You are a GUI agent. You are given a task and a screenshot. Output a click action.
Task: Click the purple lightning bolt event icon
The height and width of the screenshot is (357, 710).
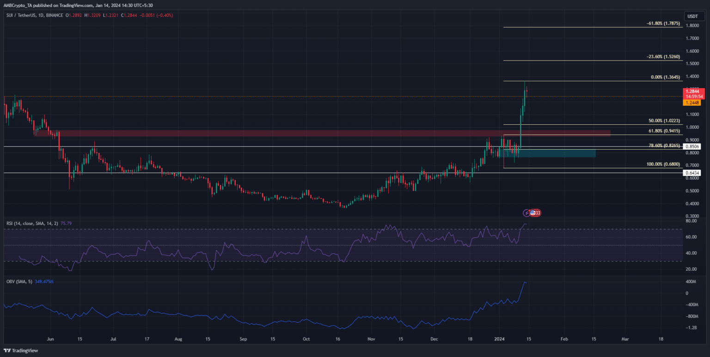pyautogui.click(x=526, y=213)
